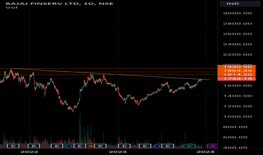Click the earliest gray earnings E marker at far left
The width and height of the screenshot is (263, 155).
click(13, 146)
